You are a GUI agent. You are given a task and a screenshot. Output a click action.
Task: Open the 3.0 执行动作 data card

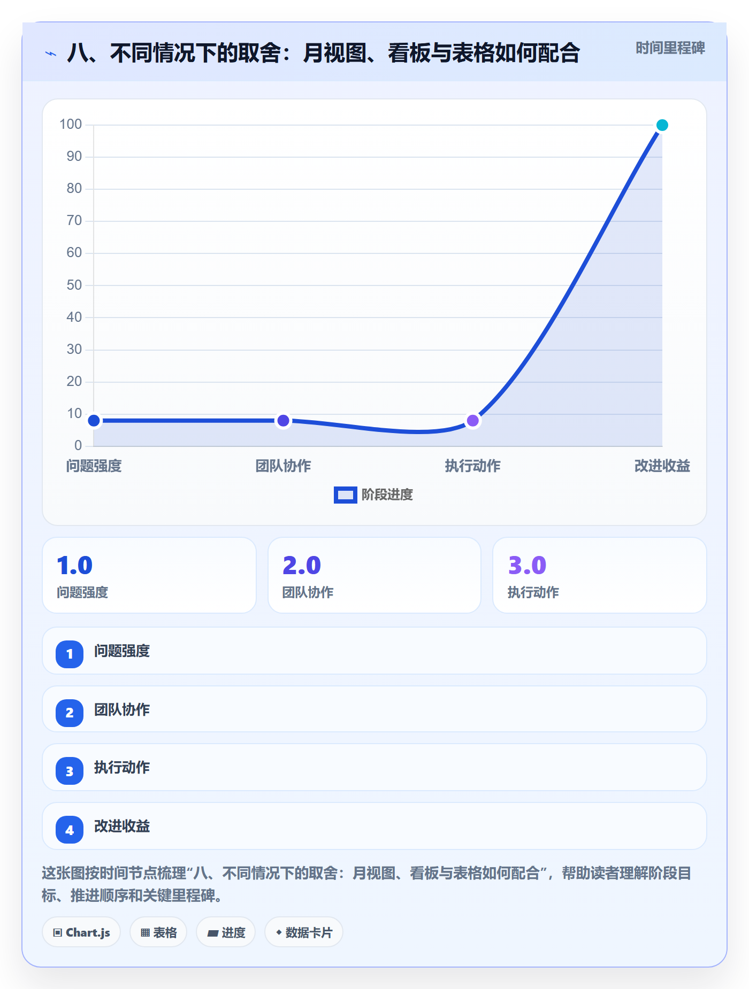click(600, 575)
